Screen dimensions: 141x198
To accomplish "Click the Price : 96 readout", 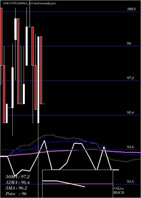I will [x=16, y=194].
